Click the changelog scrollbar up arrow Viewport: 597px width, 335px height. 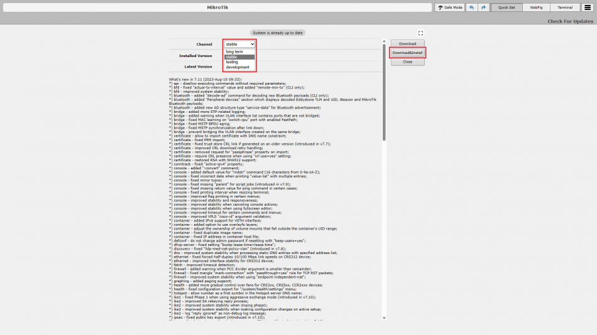coord(384,41)
